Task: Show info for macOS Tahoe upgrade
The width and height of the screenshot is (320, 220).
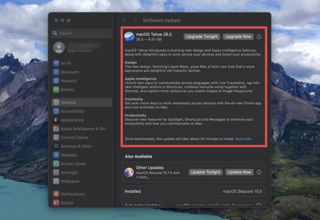Action: [259, 36]
